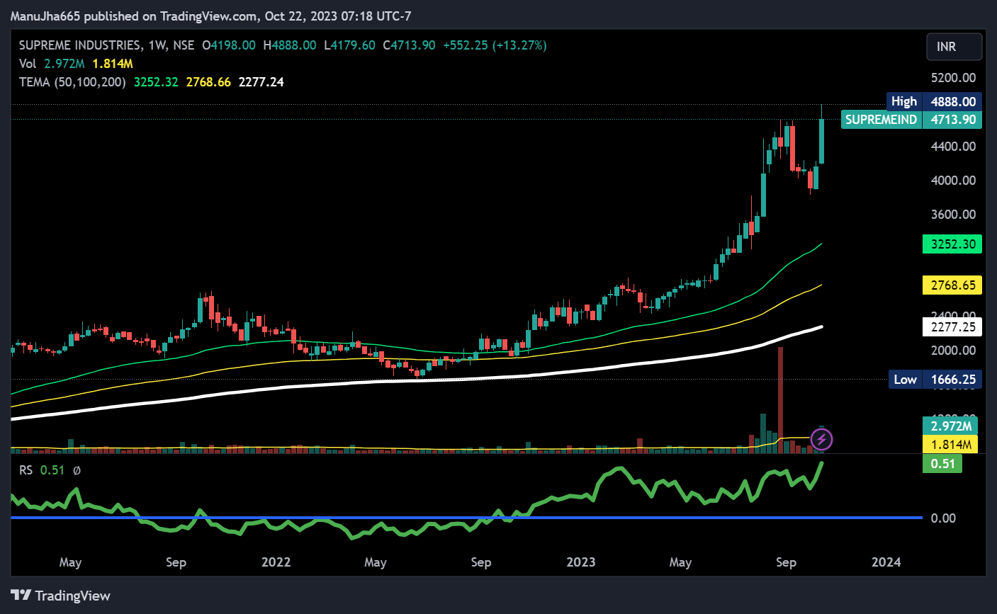Select the TEMA (50,100,200) indicator legend
997x614 pixels.
click(x=72, y=82)
